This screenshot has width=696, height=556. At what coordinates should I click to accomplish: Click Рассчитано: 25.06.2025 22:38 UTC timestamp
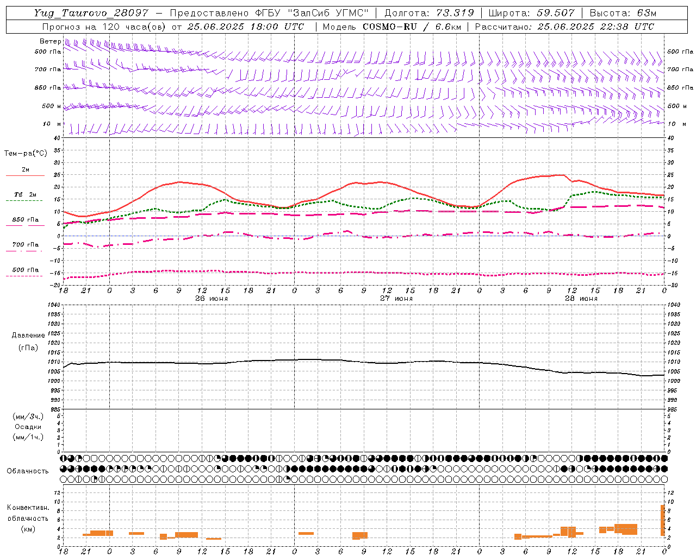(x=564, y=27)
